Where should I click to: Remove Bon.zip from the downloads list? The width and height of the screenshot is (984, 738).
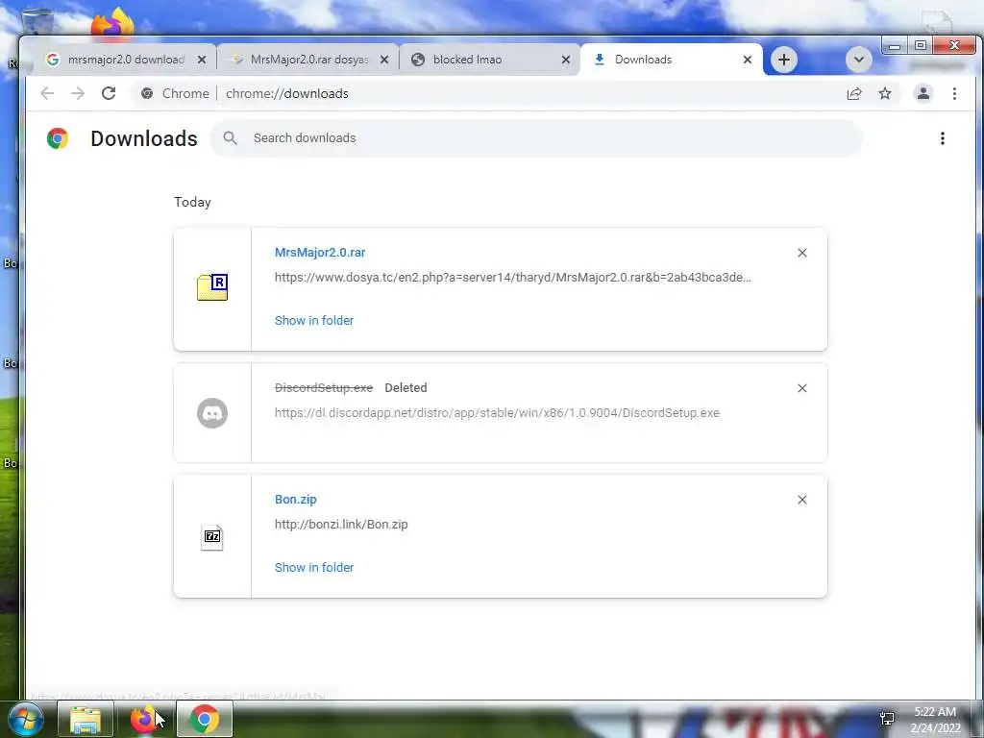tap(802, 500)
